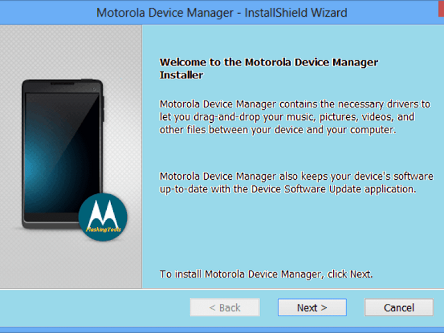Close the InstallShield Wizard window
This screenshot has width=444, height=333.
pyautogui.click(x=441, y=8)
